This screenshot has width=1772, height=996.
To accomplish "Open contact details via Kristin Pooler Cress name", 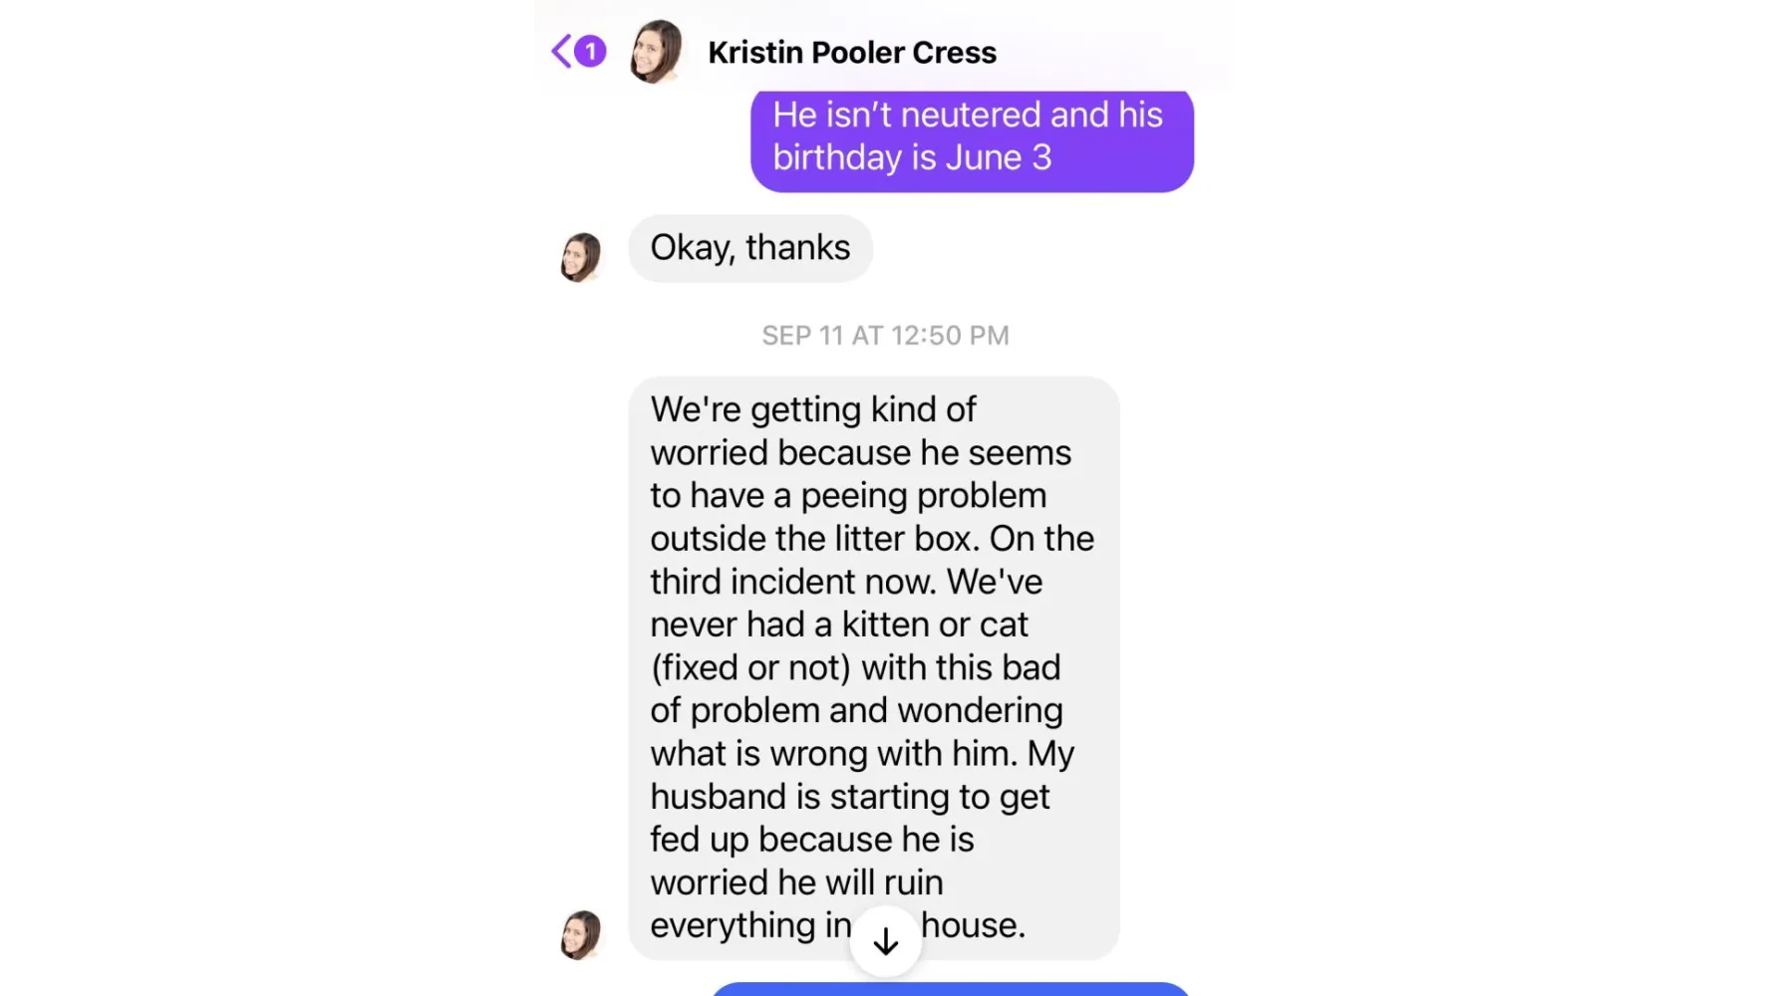I will 852,53.
